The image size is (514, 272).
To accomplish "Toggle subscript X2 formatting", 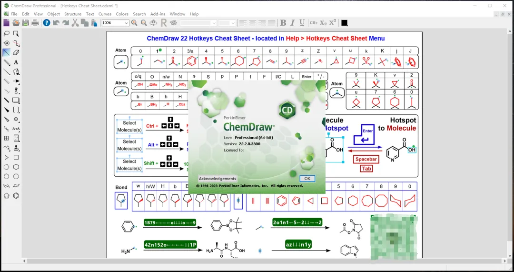I will click(323, 23).
